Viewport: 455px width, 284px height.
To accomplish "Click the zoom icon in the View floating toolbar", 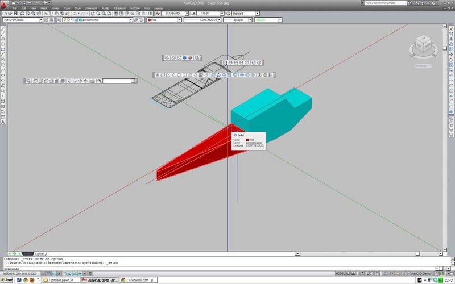I will 100,81.
